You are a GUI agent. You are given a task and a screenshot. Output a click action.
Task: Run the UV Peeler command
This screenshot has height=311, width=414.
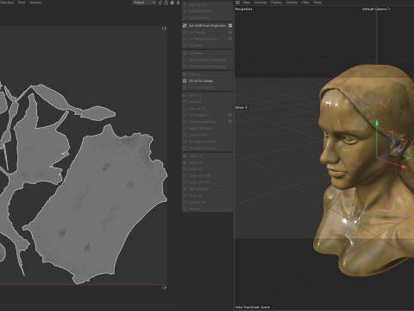[208, 54]
